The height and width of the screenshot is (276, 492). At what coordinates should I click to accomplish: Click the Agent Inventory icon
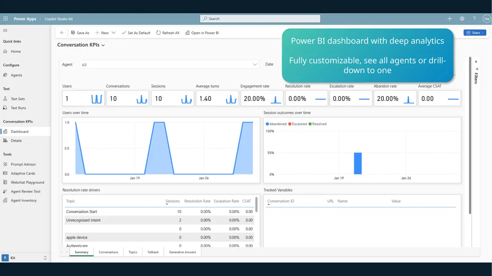click(x=5, y=201)
